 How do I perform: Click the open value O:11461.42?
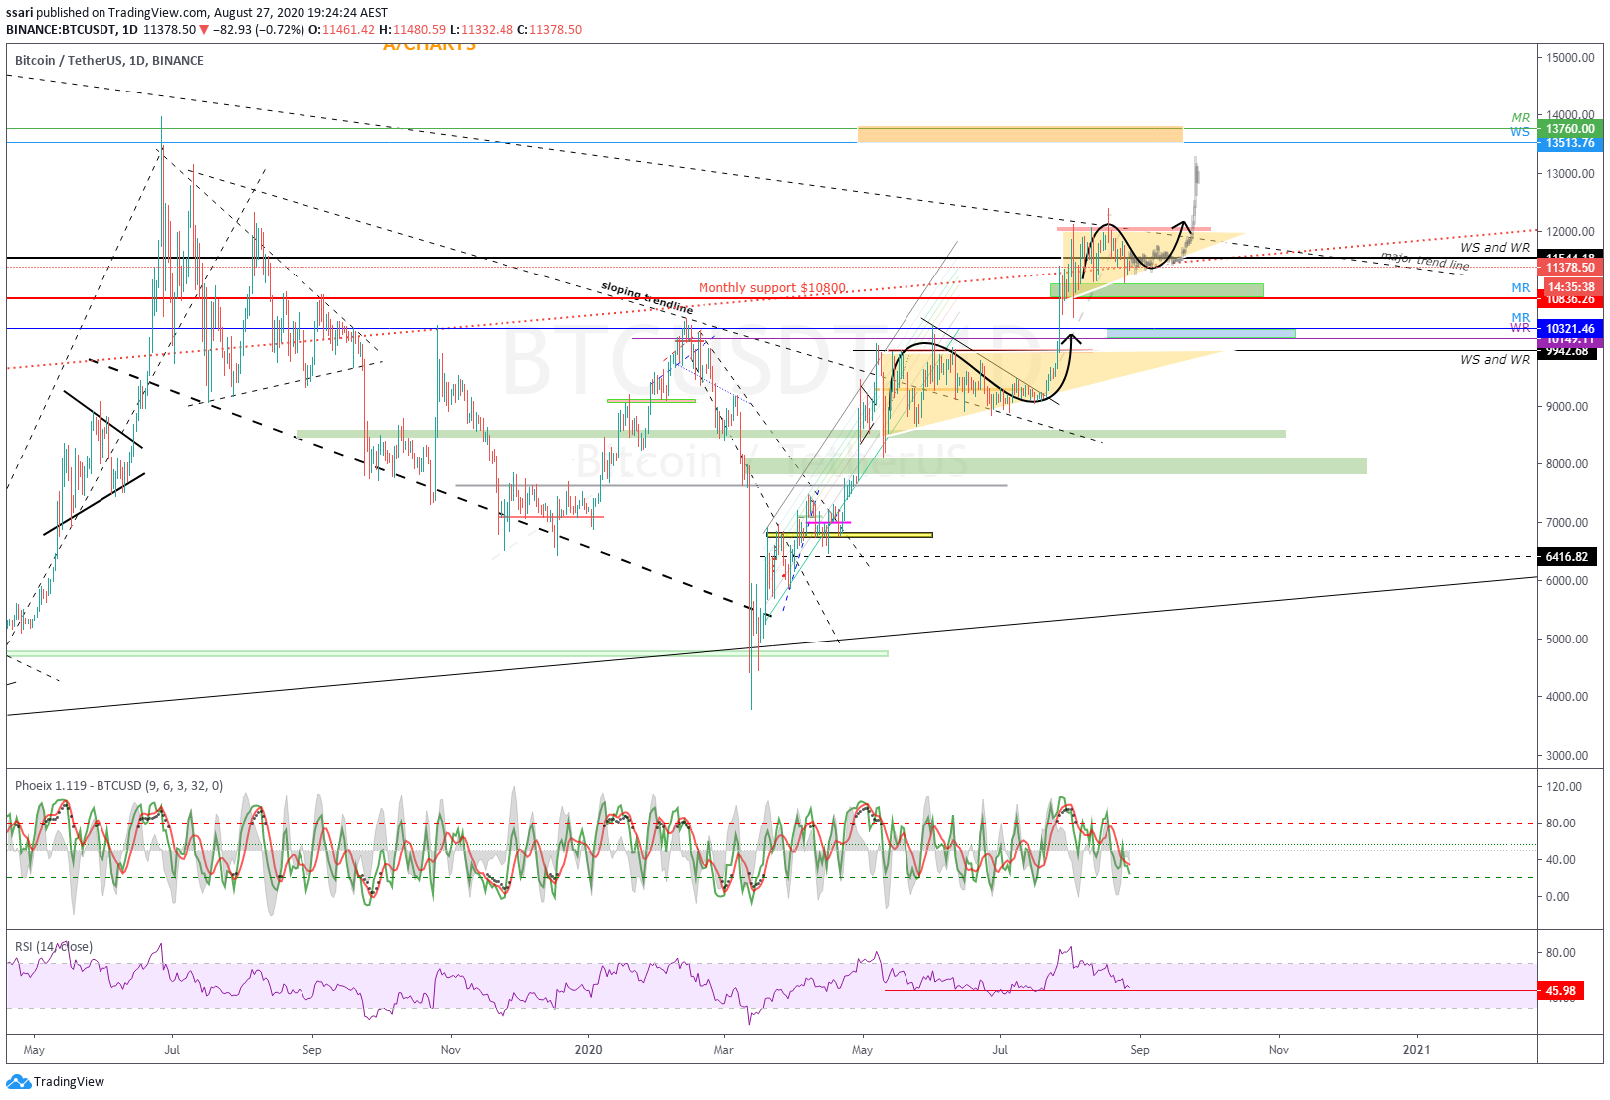341,30
